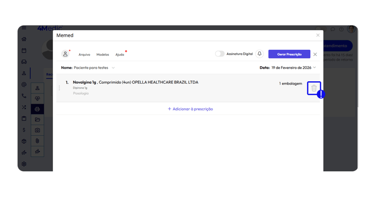This screenshot has height=197, width=376.
Task: Expand the patient name dropdown
Action: [113, 68]
